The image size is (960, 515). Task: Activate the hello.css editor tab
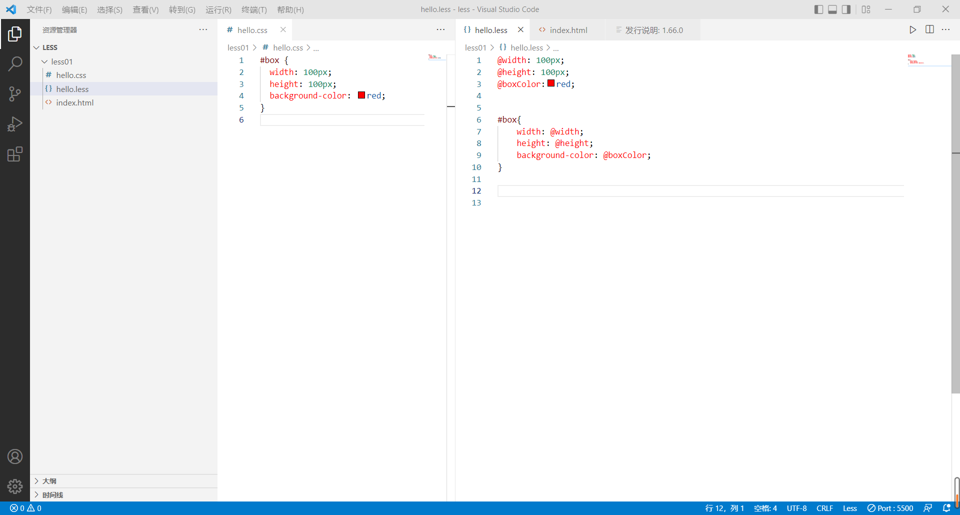(255, 30)
